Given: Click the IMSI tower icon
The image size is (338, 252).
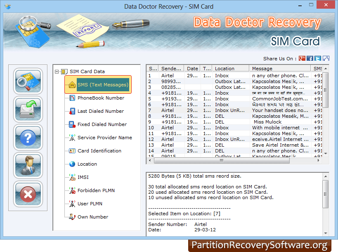Looking at the screenshot, I should pos(72,177).
